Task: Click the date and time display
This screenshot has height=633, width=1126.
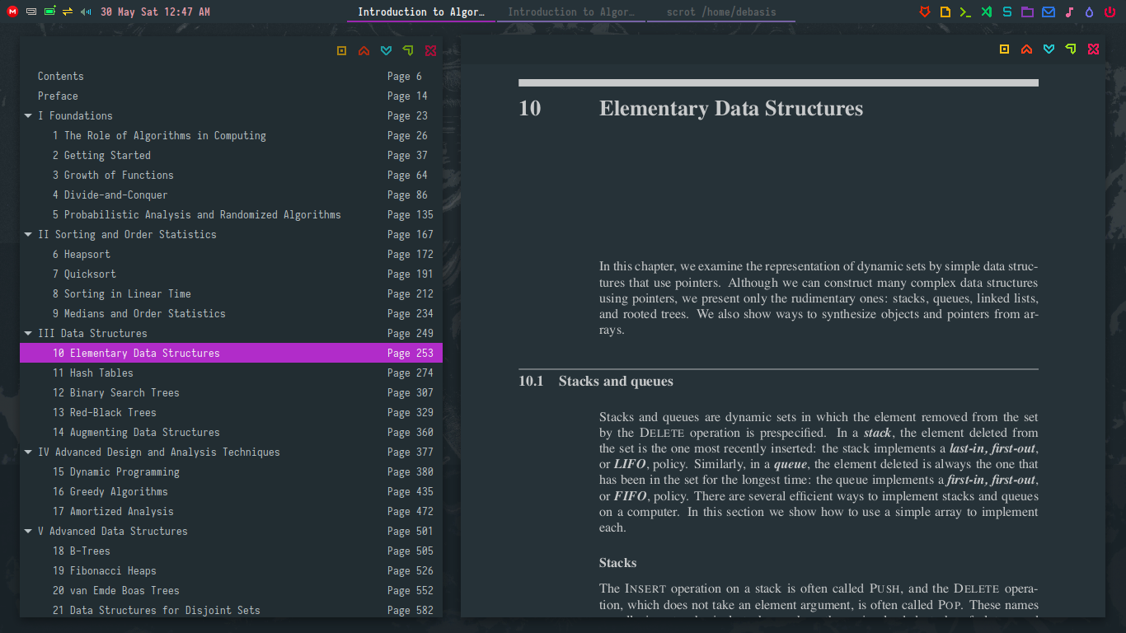Action: 155,12
